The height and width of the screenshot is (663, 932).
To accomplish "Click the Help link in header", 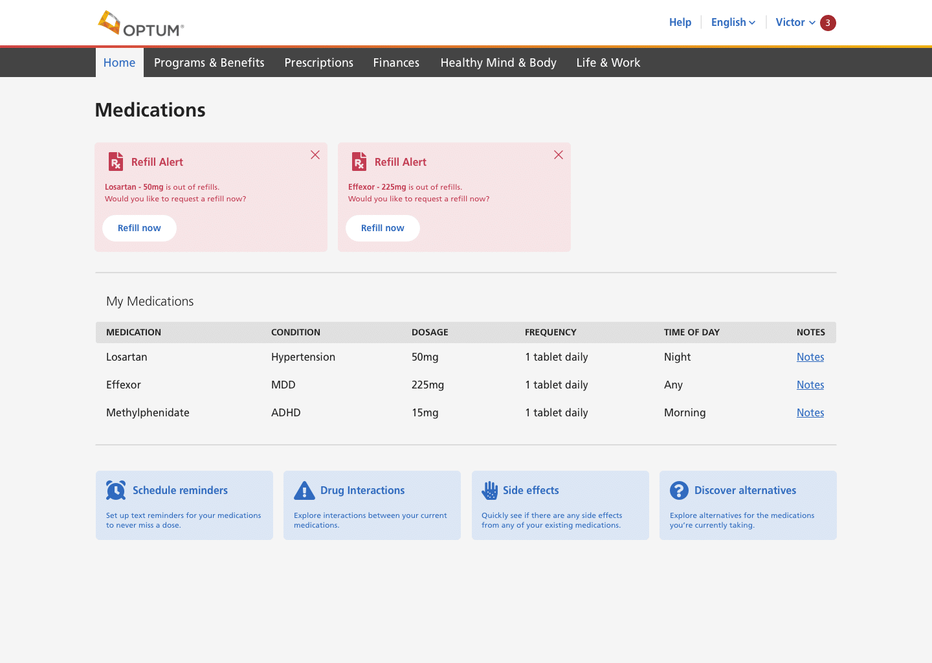I will click(680, 22).
